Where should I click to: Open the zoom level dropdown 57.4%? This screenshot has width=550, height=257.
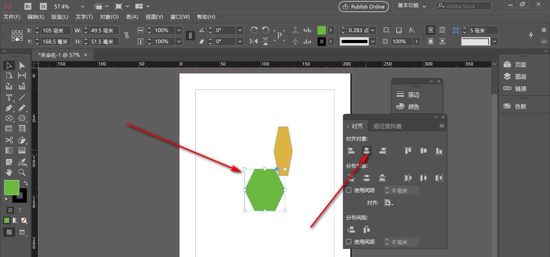(x=82, y=7)
